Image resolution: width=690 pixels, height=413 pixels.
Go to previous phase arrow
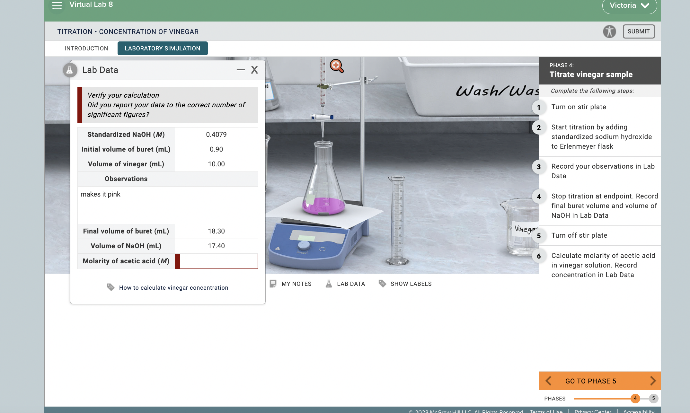click(x=548, y=381)
